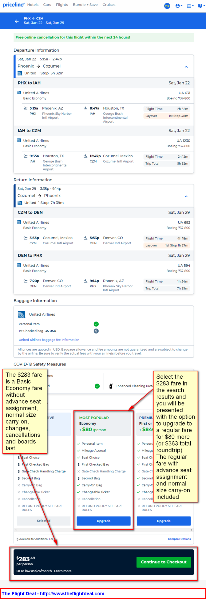Upgrade to the Premium First fare

[x=164, y=521]
